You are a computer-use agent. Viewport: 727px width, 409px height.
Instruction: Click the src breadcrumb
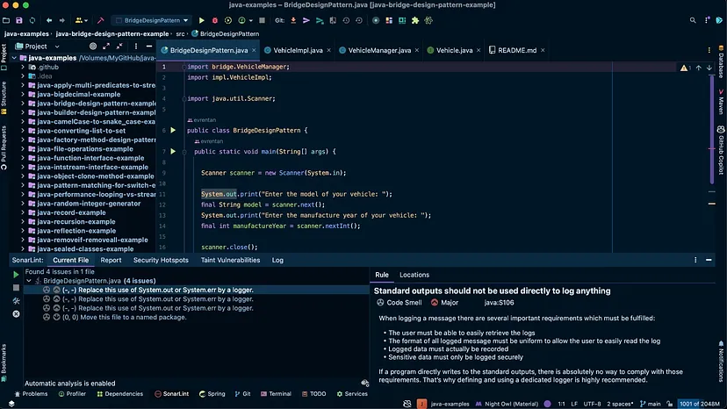pos(179,34)
